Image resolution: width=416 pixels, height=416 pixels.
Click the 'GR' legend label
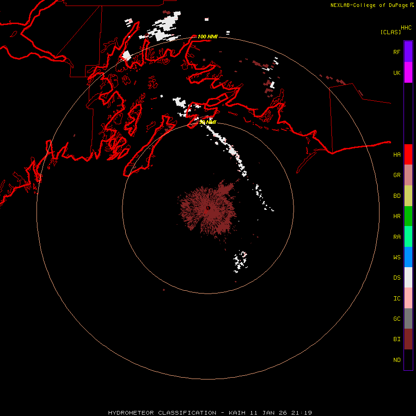[x=397, y=175]
